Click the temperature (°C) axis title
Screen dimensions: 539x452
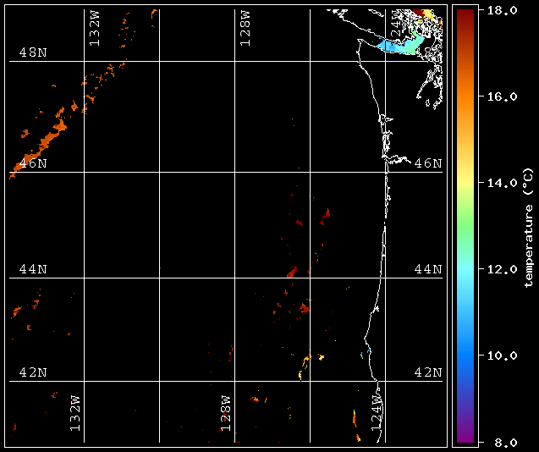528,227
